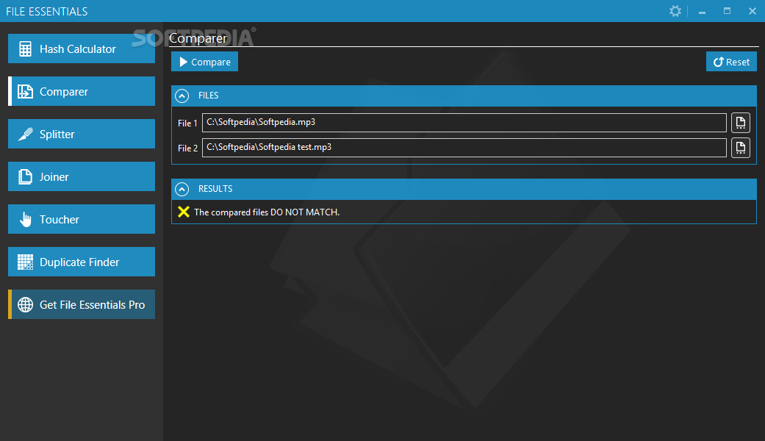Click the File 1 path input field
This screenshot has width=765, height=441.
click(464, 123)
